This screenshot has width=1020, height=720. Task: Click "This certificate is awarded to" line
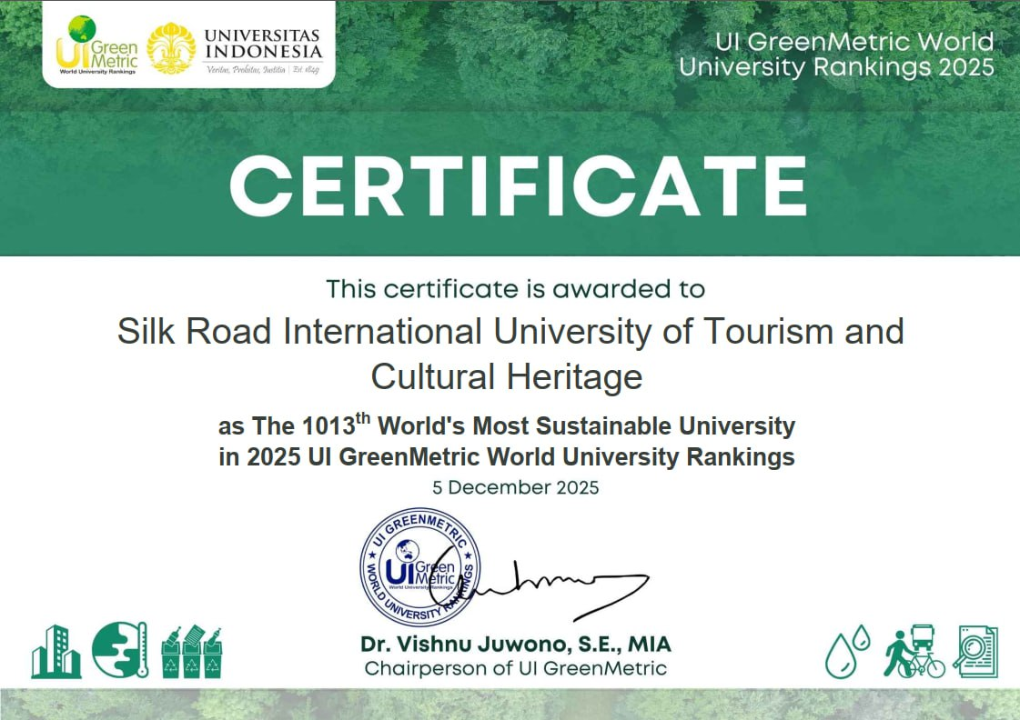point(515,289)
